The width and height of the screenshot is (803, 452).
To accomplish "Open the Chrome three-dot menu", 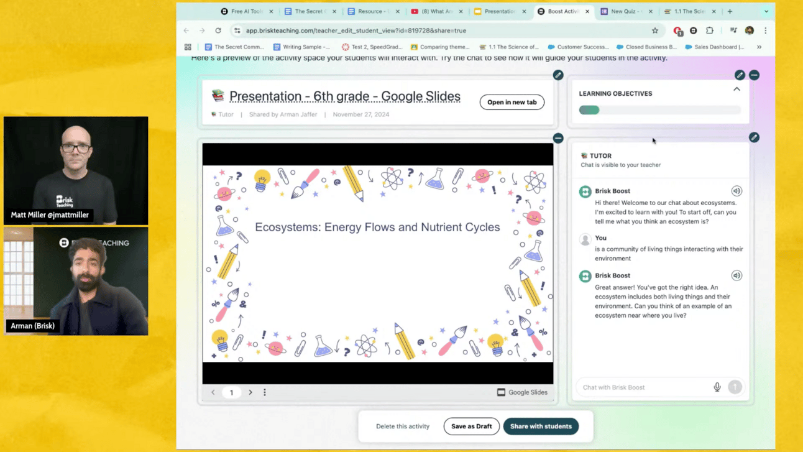I will point(766,30).
